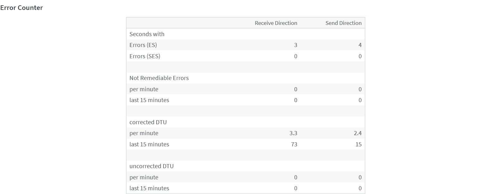Click the Error Counter heading
The image size is (491, 194).
tap(21, 8)
